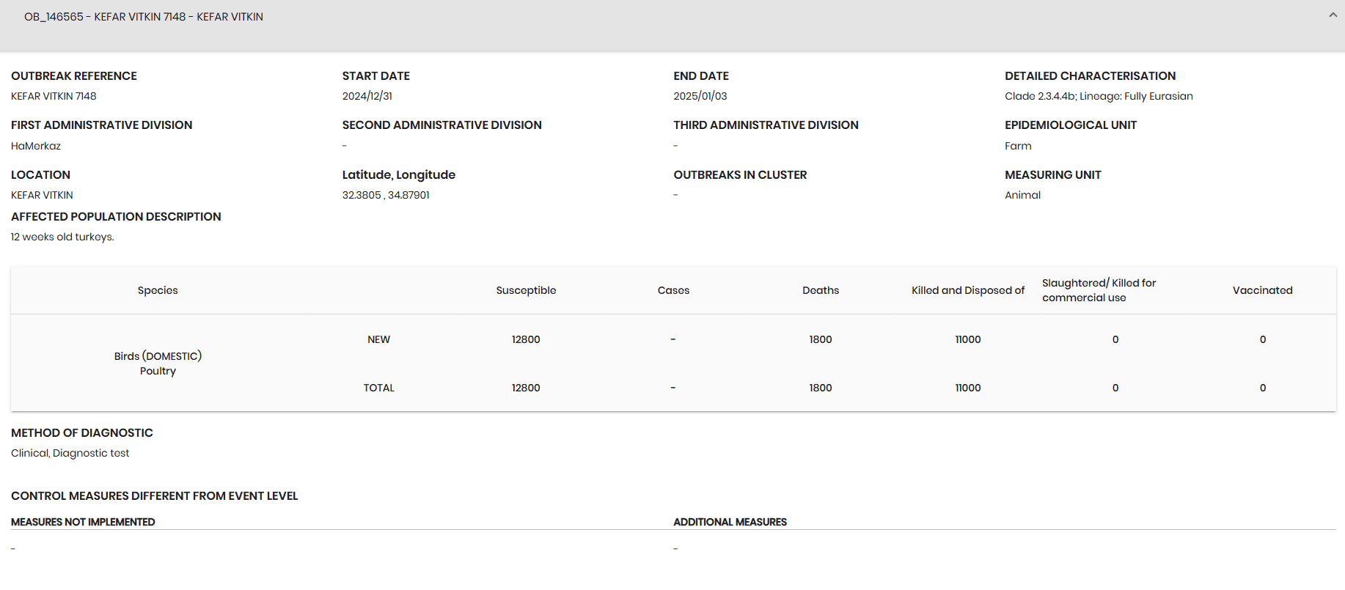Screen dimensions: 1345x590
Task: Click the OUTBREAKS IN CLUSTER label
Action: click(740, 174)
